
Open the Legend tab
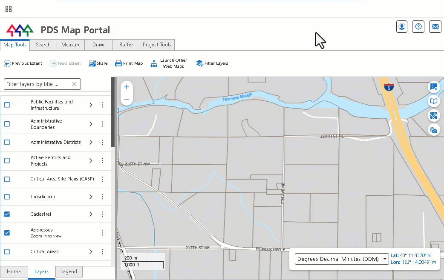69,271
